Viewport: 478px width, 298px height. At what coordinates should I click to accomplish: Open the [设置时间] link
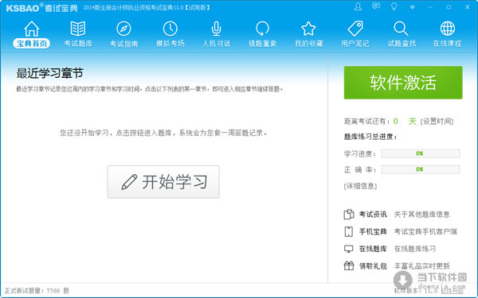tap(437, 122)
